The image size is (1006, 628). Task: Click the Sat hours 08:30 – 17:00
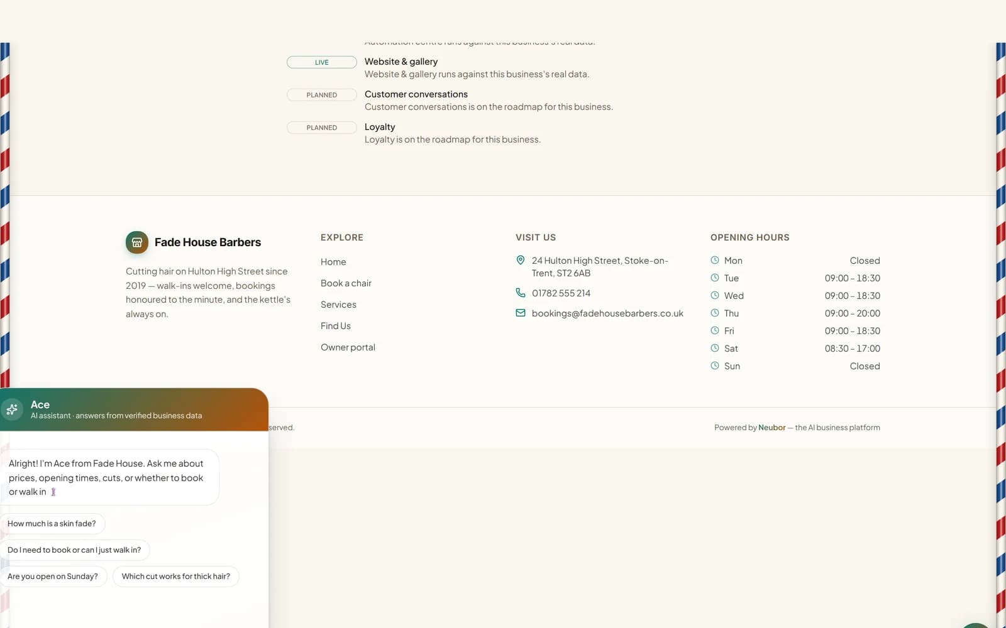(x=853, y=349)
